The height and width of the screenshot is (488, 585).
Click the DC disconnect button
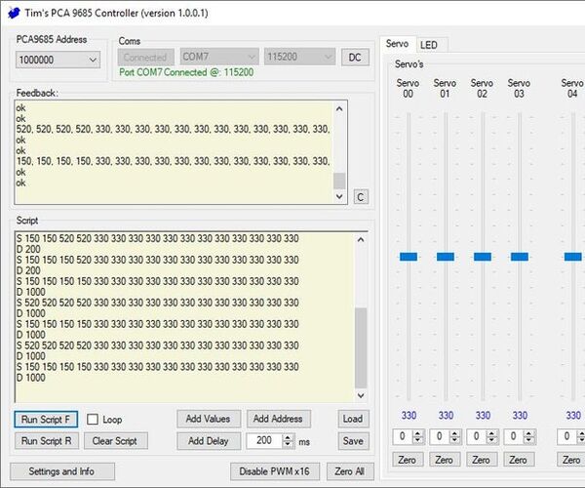[x=356, y=58]
